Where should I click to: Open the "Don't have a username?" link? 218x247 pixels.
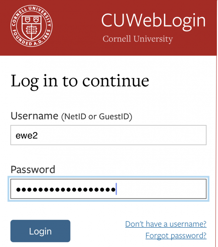(x=166, y=224)
